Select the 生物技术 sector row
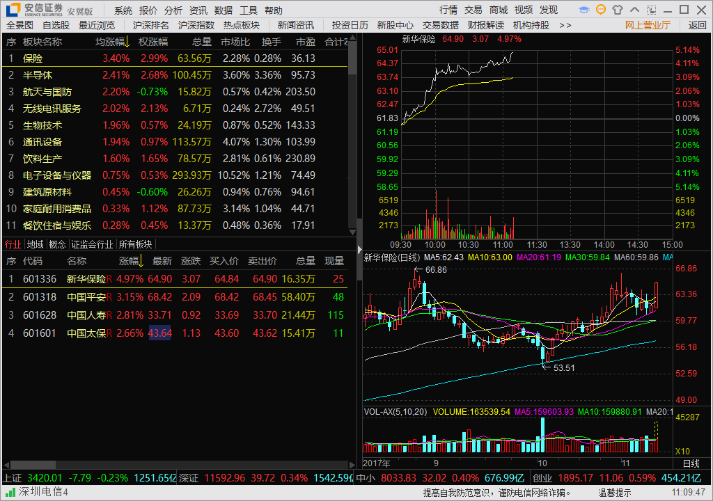The width and height of the screenshot is (713, 501). [175, 125]
